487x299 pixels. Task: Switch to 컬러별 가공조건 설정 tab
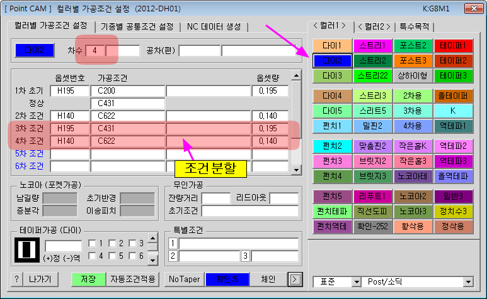click(x=51, y=26)
